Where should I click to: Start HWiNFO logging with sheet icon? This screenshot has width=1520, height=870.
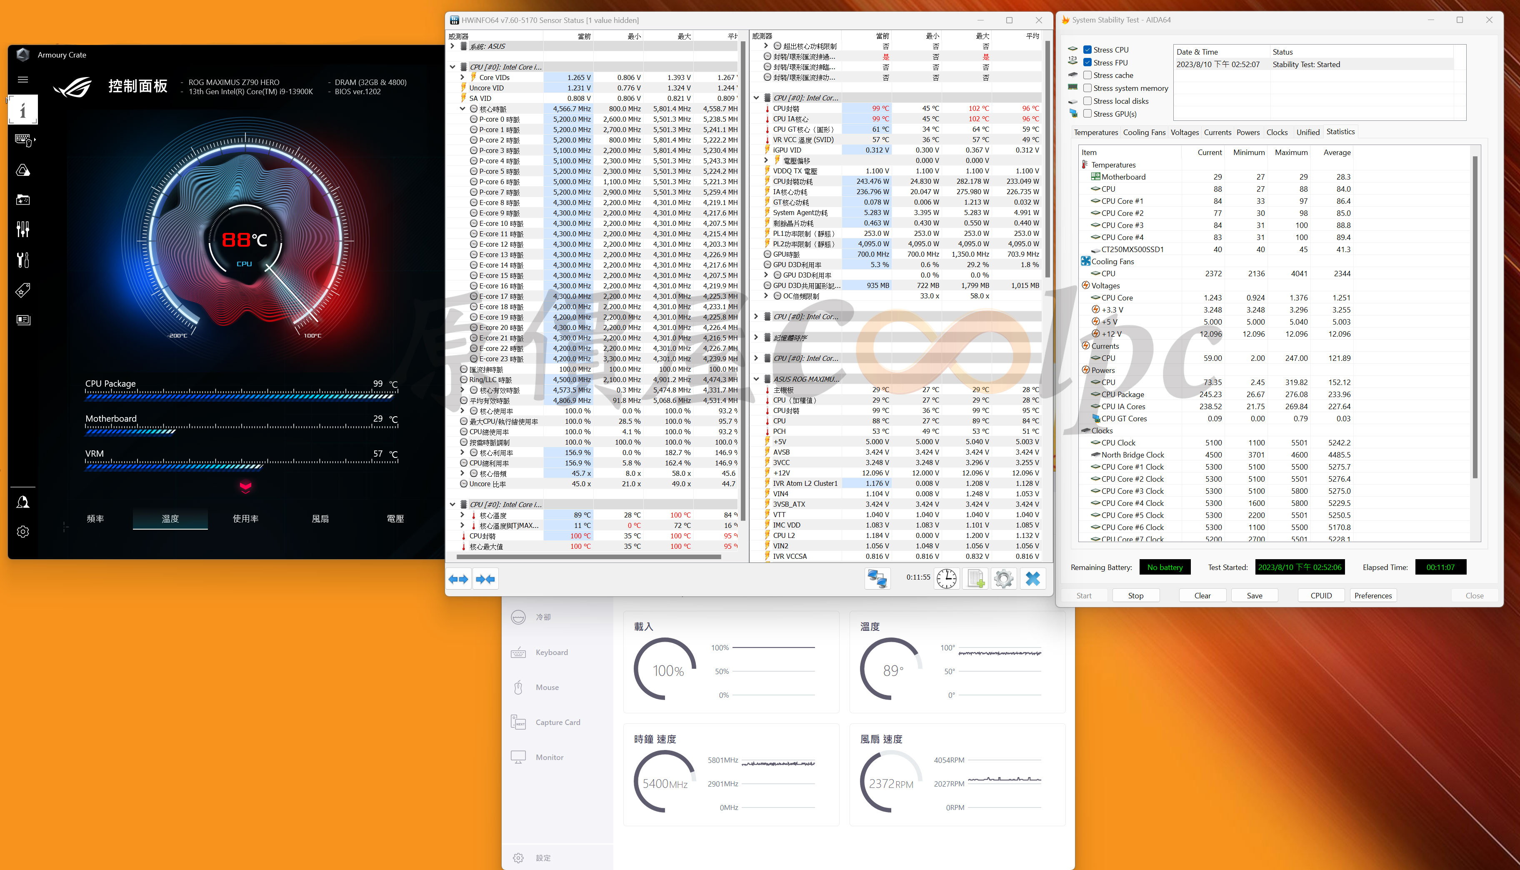976,578
